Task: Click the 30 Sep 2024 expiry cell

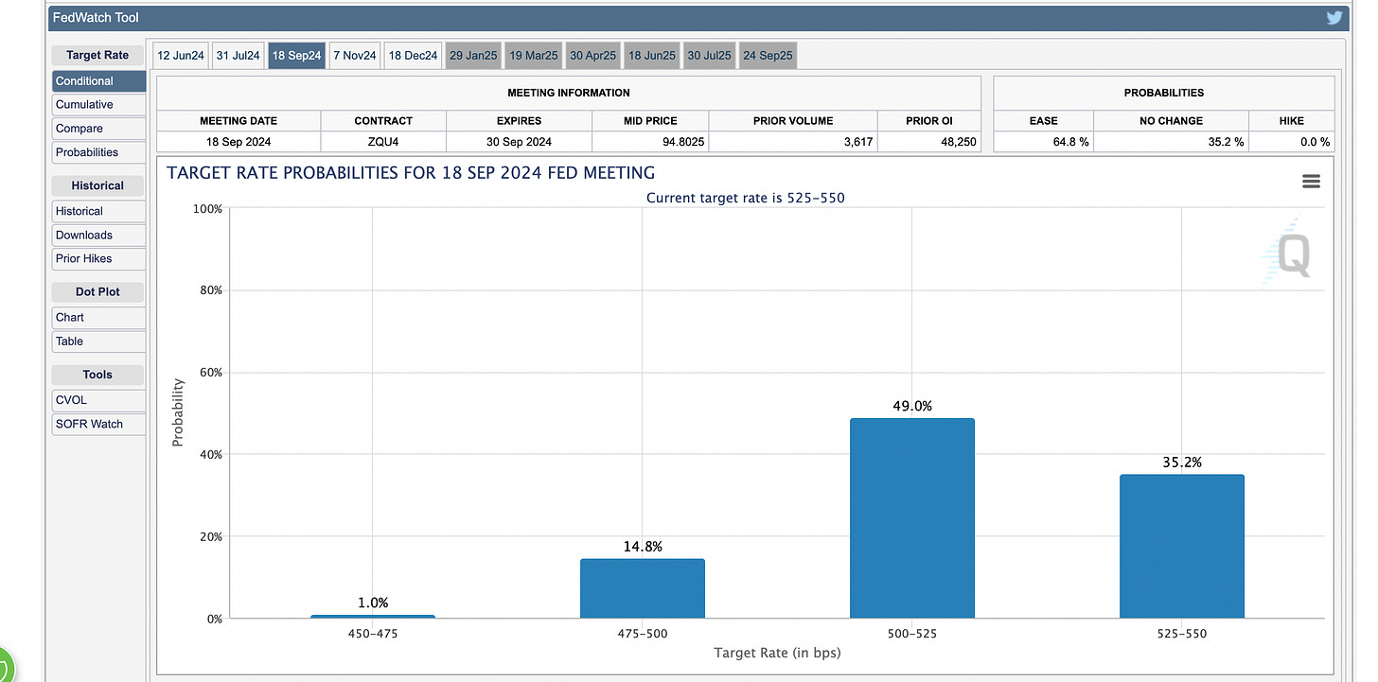Action: pos(519,143)
